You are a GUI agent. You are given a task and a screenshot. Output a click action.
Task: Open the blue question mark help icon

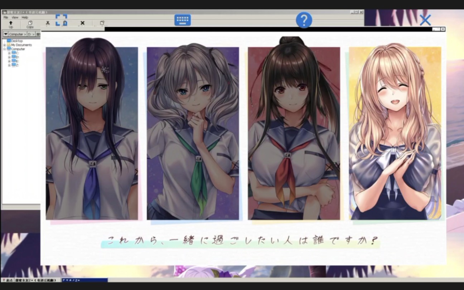click(304, 20)
